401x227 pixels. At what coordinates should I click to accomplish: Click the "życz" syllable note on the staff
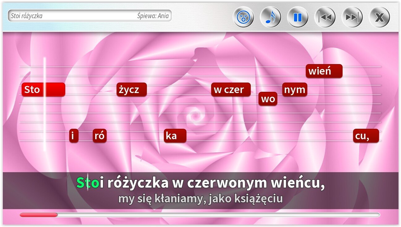click(132, 89)
